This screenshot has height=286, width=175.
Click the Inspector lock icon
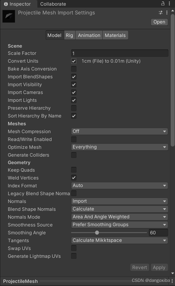coord(163,3)
